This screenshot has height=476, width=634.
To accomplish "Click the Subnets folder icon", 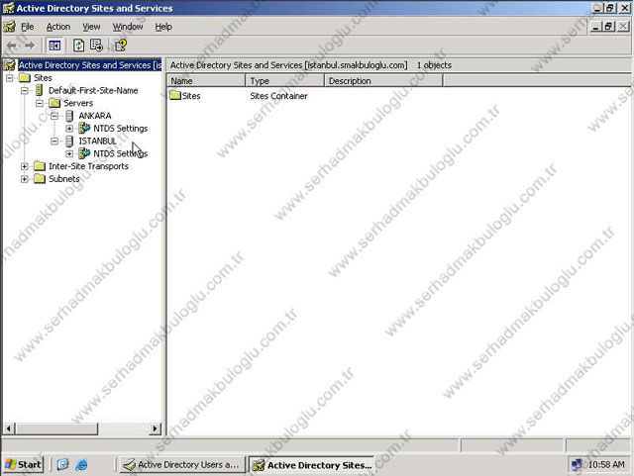I will 40,178.
